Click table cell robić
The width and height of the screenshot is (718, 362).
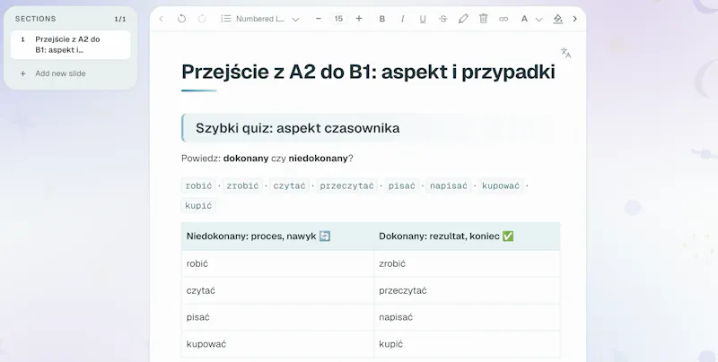point(277,263)
